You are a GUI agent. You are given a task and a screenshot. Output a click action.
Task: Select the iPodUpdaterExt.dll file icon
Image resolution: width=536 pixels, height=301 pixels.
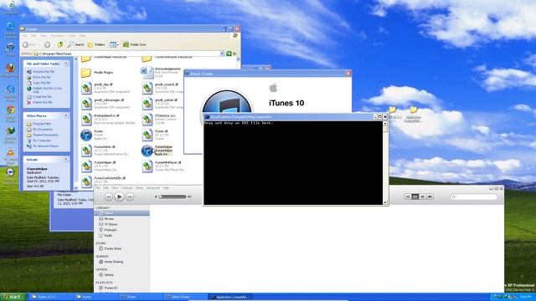coord(86,119)
